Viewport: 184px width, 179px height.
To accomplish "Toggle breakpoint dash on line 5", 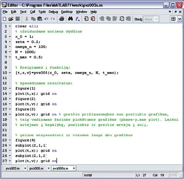I will pyautogui.click(x=10, y=47).
